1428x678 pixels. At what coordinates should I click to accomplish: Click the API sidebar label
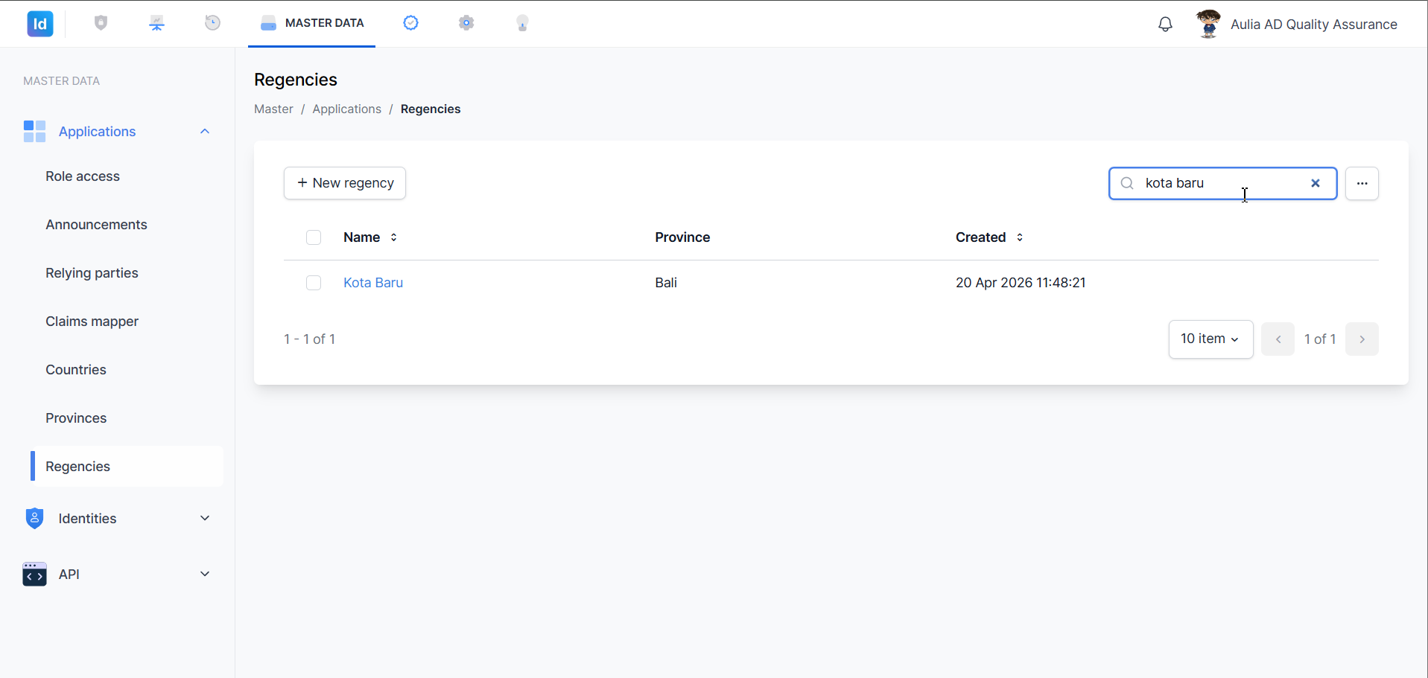click(69, 575)
